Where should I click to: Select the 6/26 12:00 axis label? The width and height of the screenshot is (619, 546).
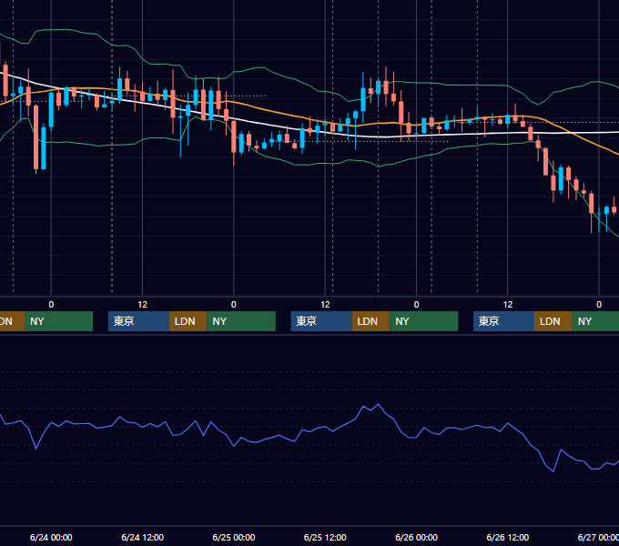pyautogui.click(x=508, y=537)
